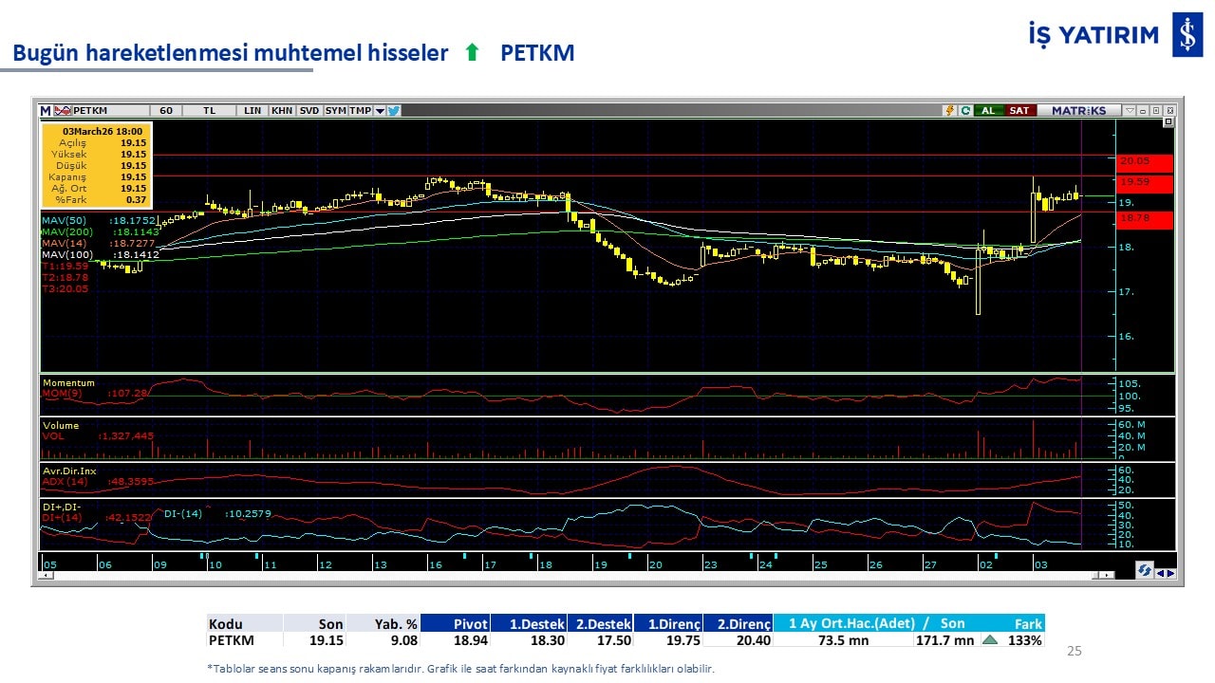This screenshot has height=683, width=1215.
Task: Click the chart type icon beside PETKM
Action: (63, 110)
